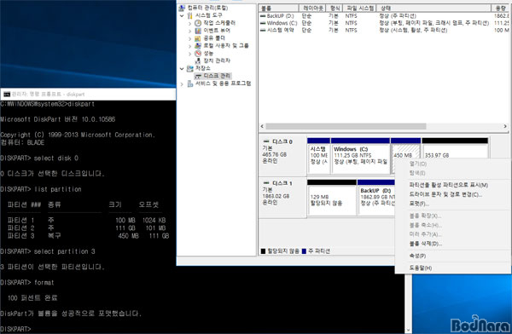Click the Device Manager (장치 관리자) icon
The height and width of the screenshot is (334, 512).
click(198, 60)
